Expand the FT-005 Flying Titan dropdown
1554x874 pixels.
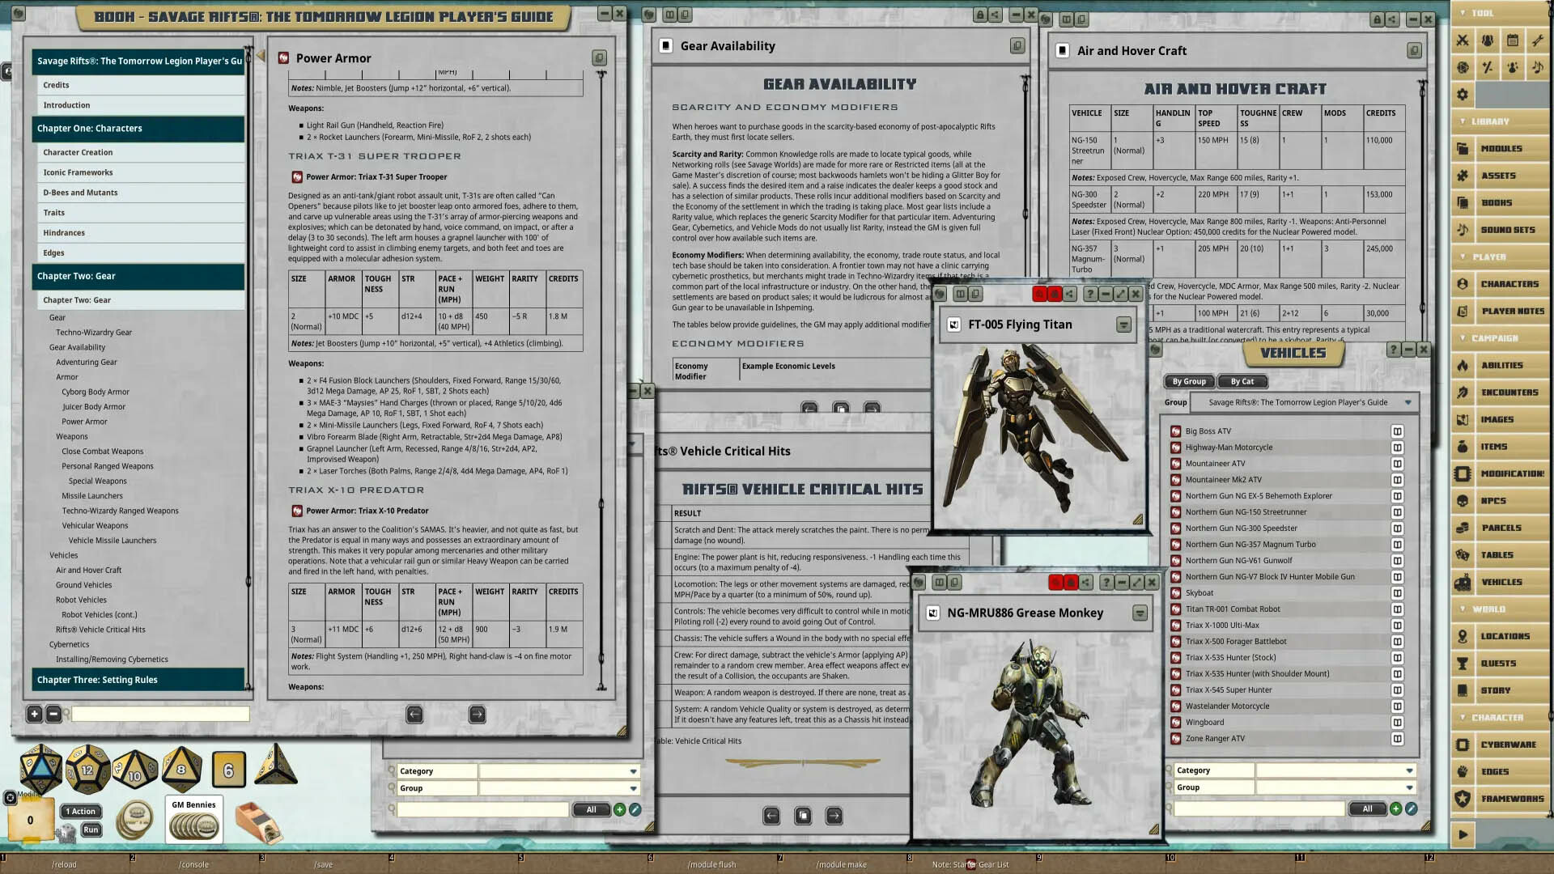(x=1123, y=325)
